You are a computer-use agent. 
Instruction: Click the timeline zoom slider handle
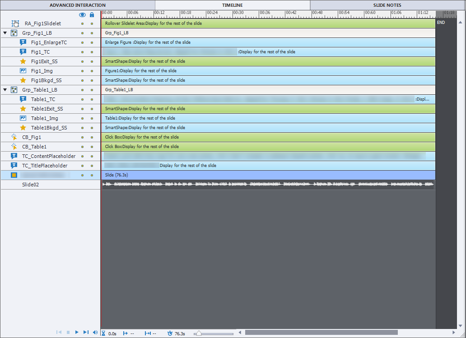coord(198,333)
